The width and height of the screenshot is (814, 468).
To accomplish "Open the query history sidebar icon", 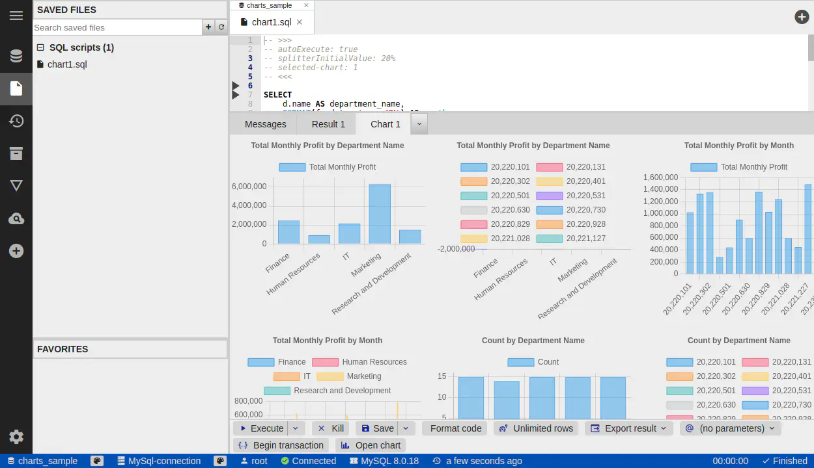I will pos(16,121).
